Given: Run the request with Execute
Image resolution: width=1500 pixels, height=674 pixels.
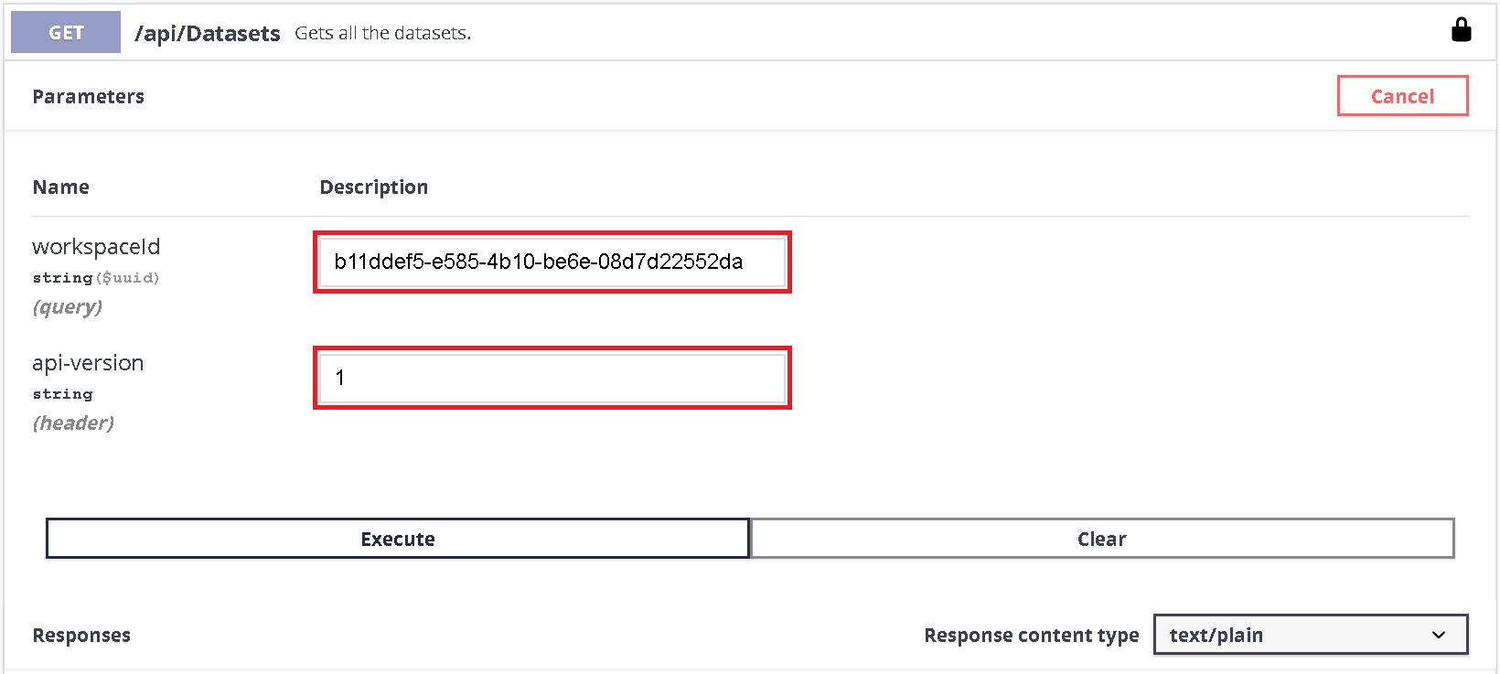Looking at the screenshot, I should [398, 539].
